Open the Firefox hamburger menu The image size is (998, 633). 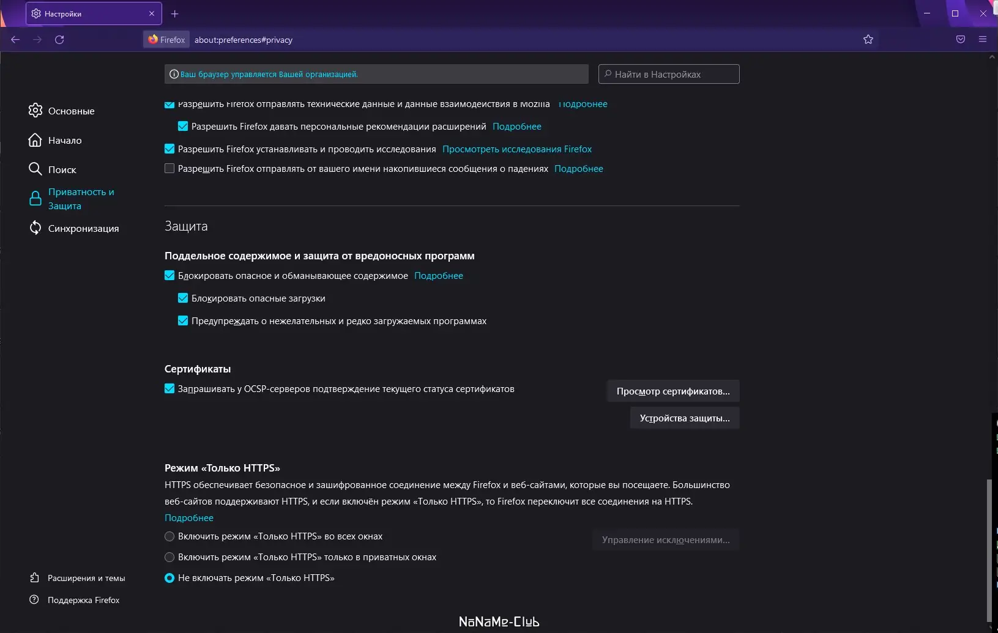982,40
